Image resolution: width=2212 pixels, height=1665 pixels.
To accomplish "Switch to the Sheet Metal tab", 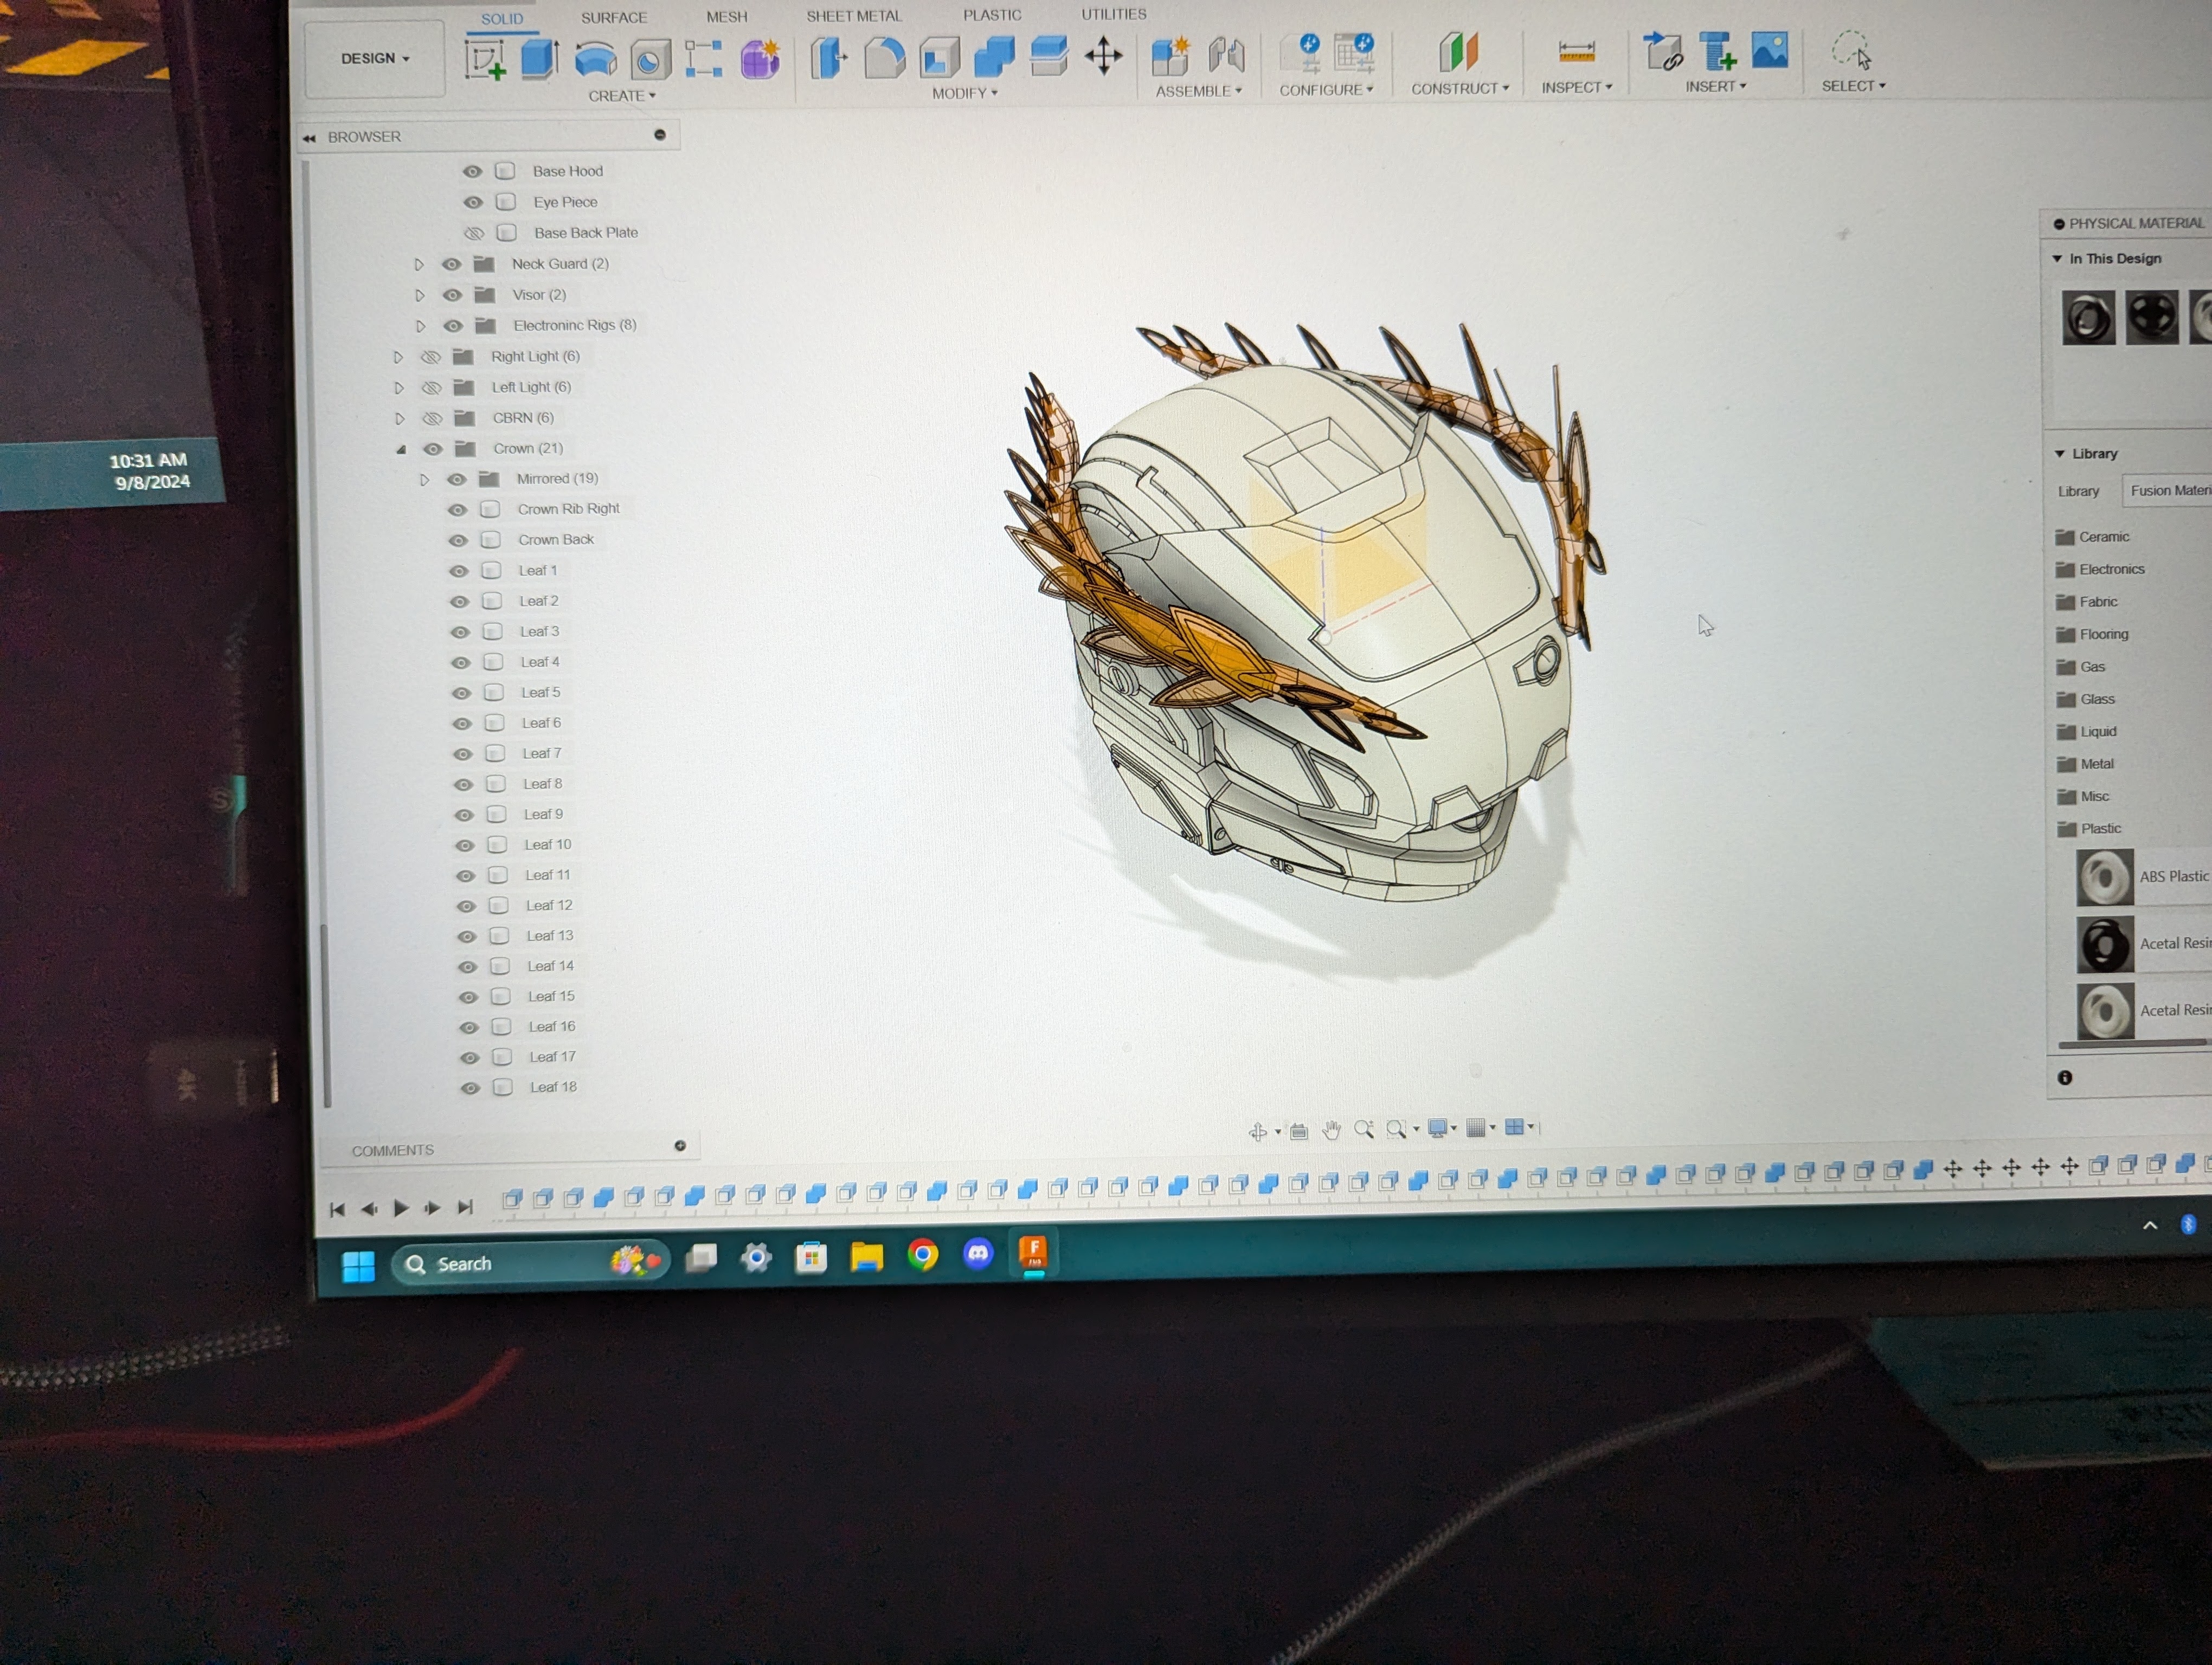I will pyautogui.click(x=854, y=16).
